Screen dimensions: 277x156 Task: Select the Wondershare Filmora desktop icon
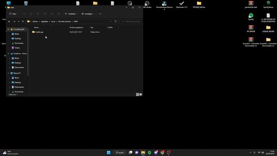click(164, 5)
